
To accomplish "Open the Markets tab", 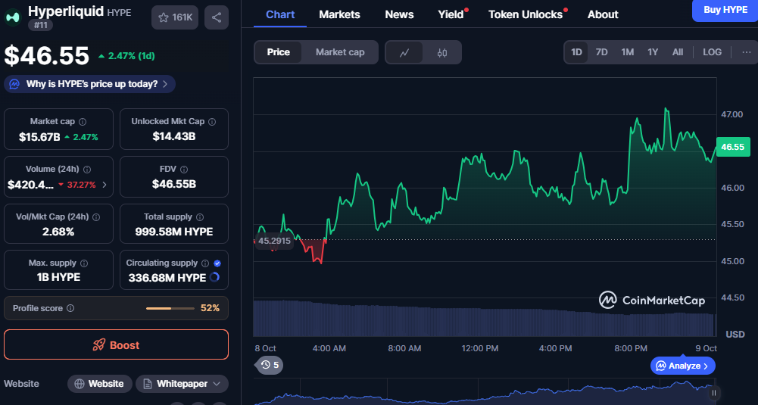I will [339, 14].
